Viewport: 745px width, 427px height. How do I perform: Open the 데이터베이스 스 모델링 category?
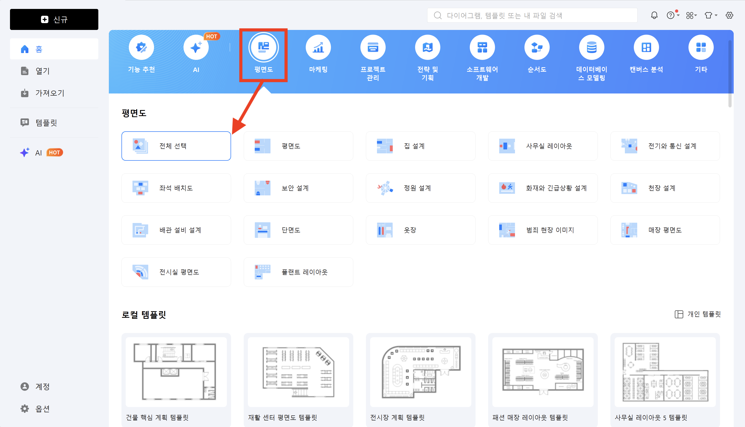591,47
